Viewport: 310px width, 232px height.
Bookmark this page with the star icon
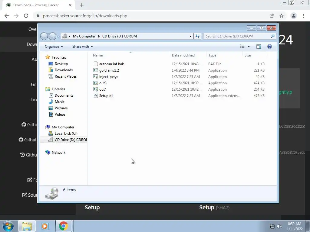pos(282,16)
